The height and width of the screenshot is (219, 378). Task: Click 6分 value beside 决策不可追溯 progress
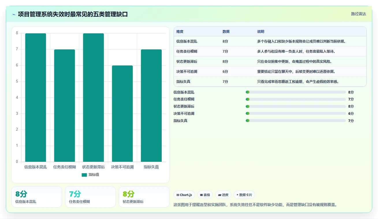[x=351, y=114]
